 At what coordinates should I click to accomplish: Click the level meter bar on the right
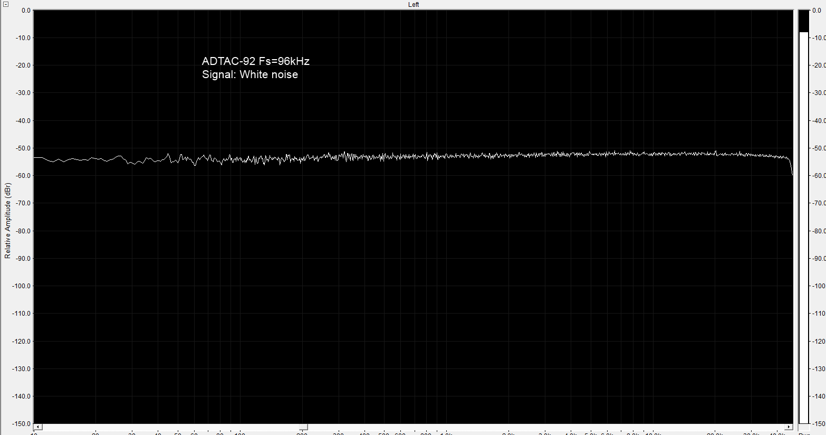point(804,217)
